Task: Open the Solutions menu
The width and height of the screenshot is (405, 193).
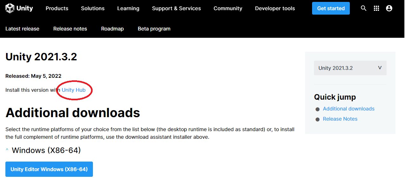Action: (x=93, y=8)
